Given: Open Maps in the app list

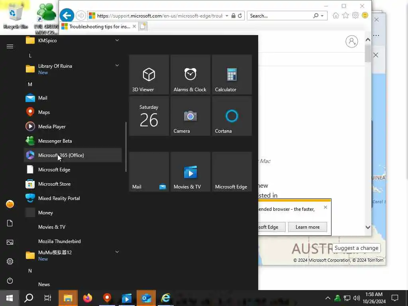Looking at the screenshot, I should coord(73,112).
